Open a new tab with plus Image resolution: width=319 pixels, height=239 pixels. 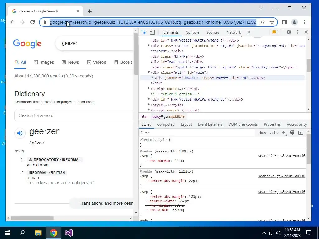coord(90,11)
